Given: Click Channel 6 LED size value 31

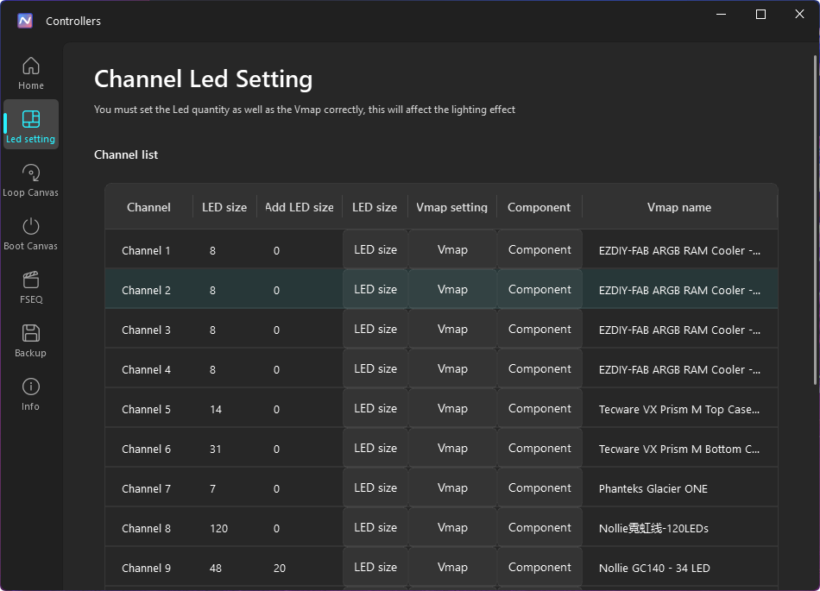Looking at the screenshot, I should (x=216, y=450).
